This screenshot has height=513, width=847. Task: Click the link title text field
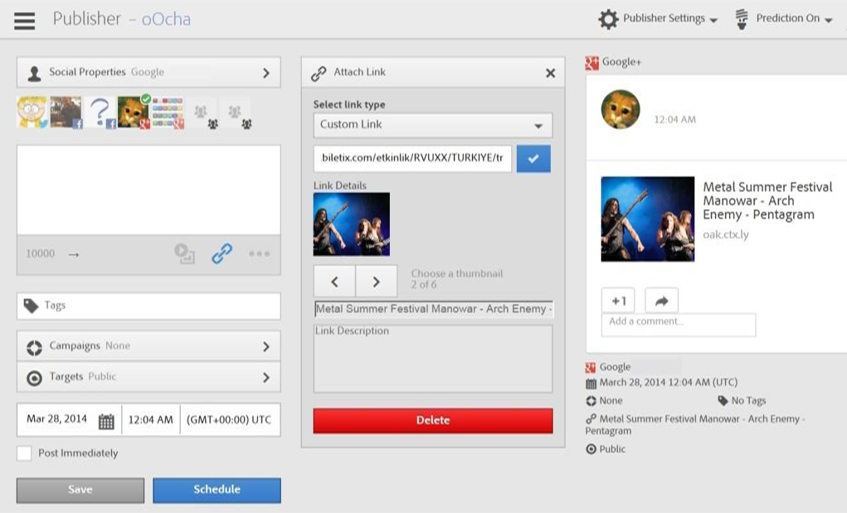click(433, 309)
